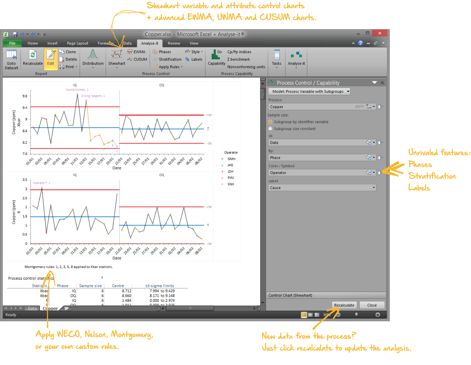Screen dimensions: 471x365
Task: Close the Process Control / Capability pane
Action: (x=382, y=83)
